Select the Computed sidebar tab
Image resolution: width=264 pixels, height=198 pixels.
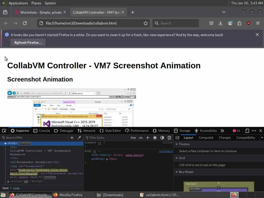[x=206, y=138]
